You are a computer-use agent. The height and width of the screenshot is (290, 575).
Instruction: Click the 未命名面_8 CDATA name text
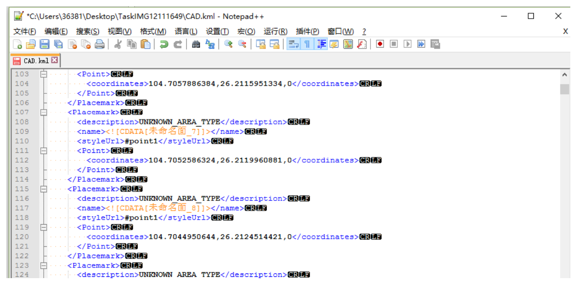(x=174, y=208)
